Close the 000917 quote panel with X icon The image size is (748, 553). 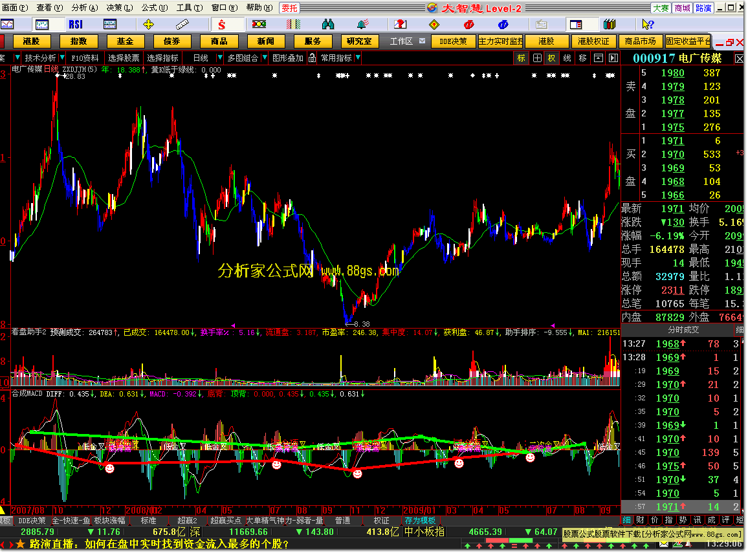click(739, 59)
